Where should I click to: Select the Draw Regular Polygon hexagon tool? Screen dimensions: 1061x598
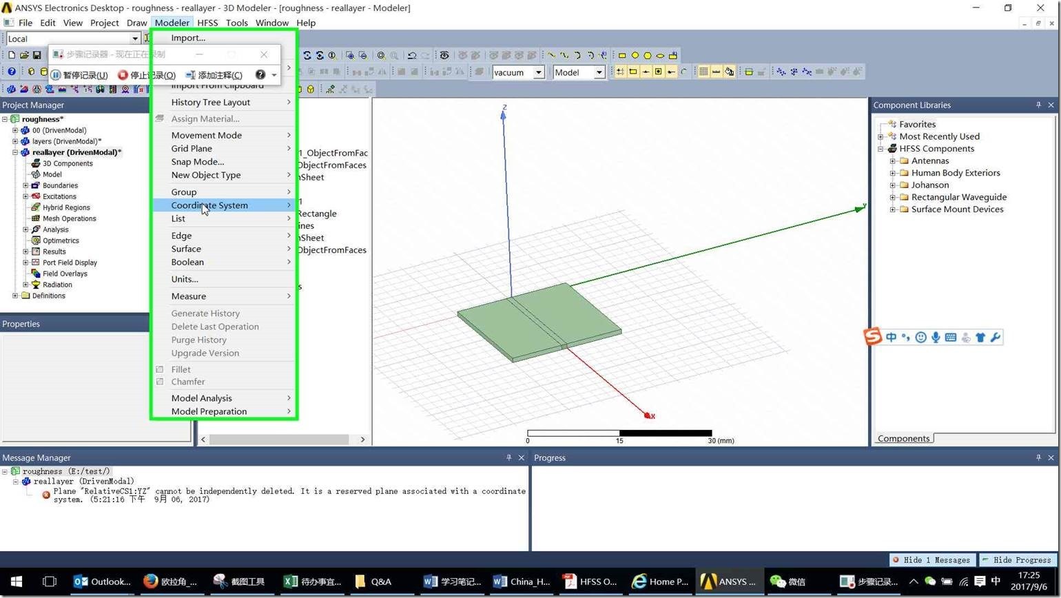click(648, 55)
